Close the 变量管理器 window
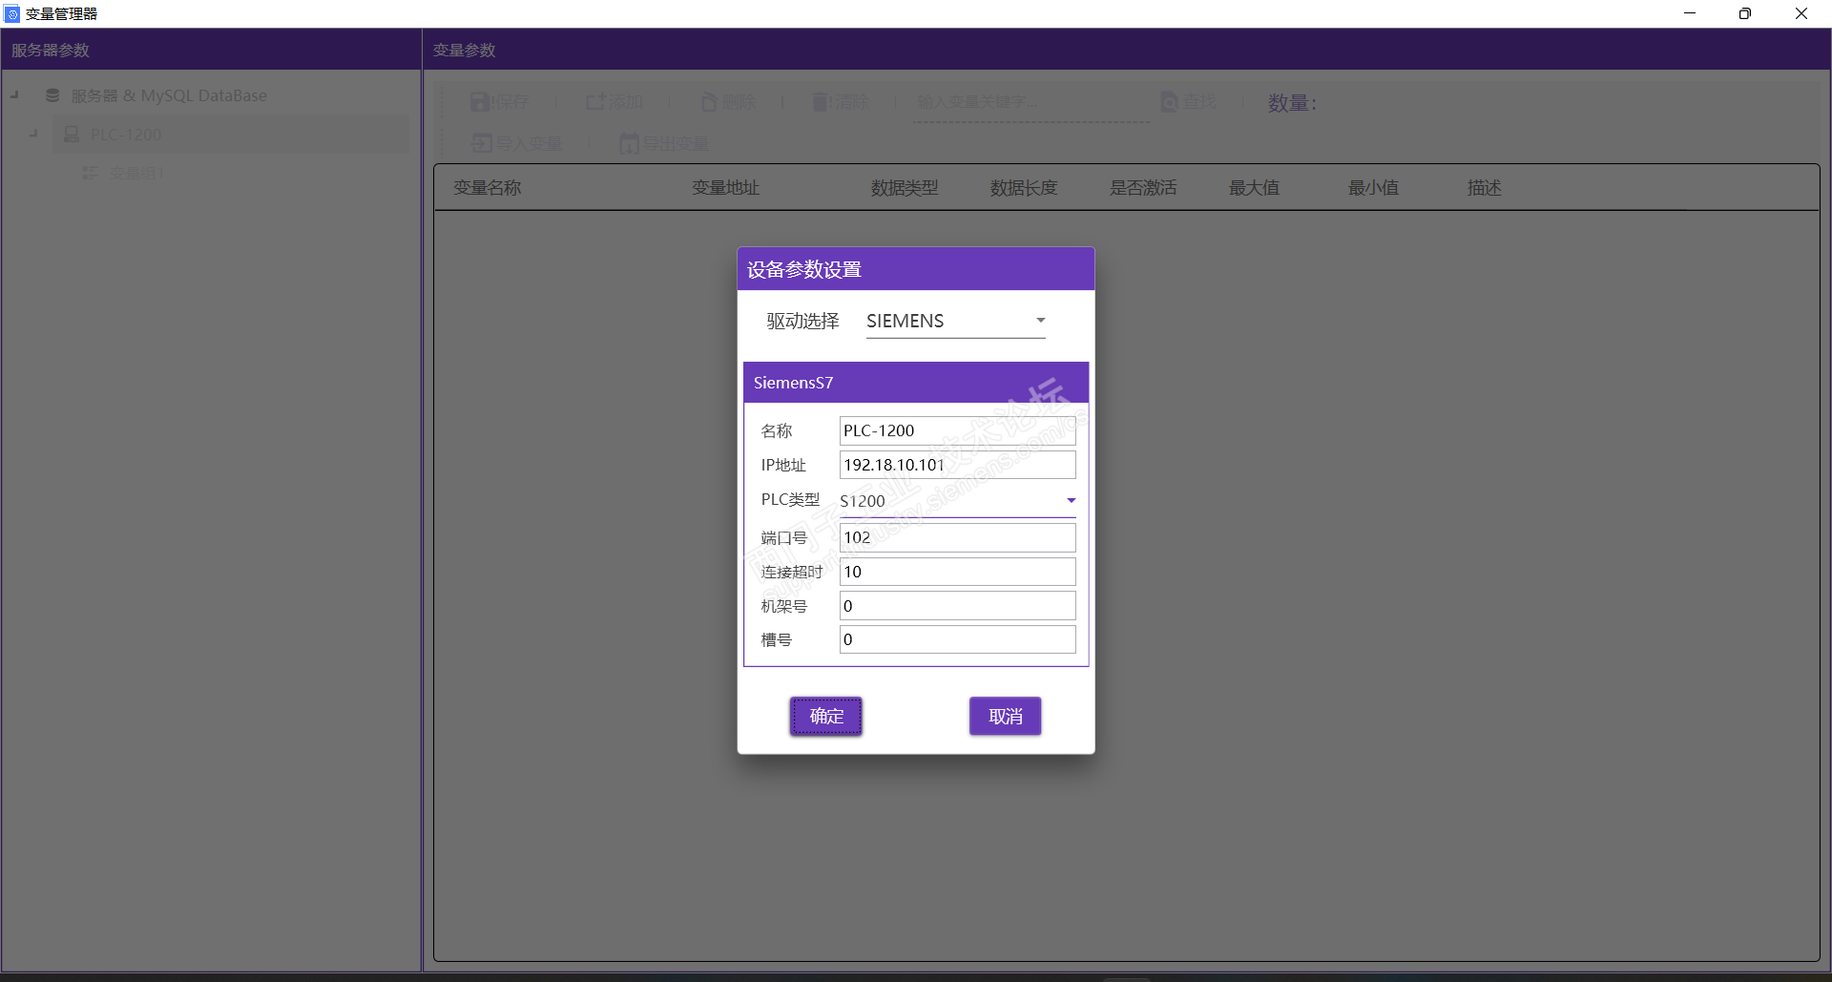This screenshot has width=1832, height=982. point(1801,13)
